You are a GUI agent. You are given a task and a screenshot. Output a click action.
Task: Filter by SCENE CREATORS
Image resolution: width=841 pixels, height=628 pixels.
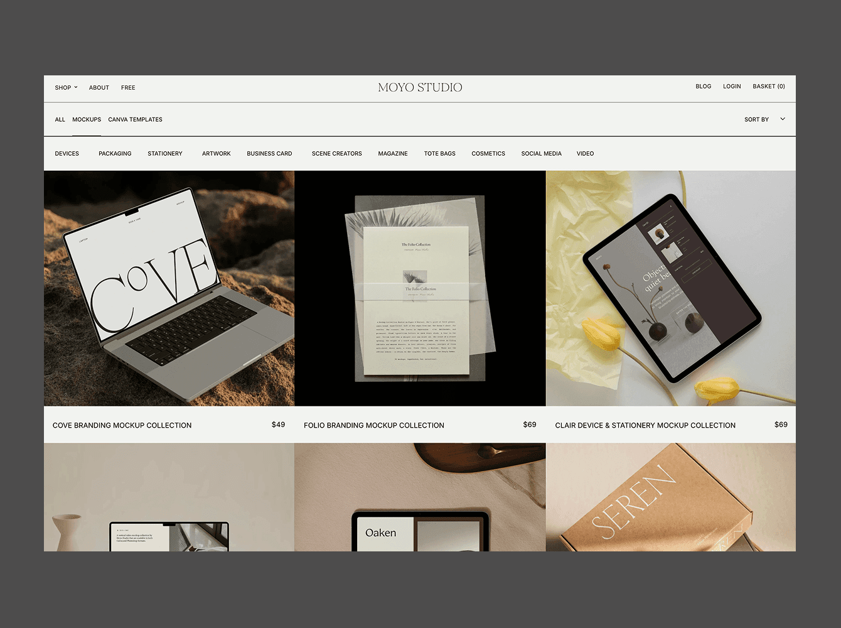(336, 153)
